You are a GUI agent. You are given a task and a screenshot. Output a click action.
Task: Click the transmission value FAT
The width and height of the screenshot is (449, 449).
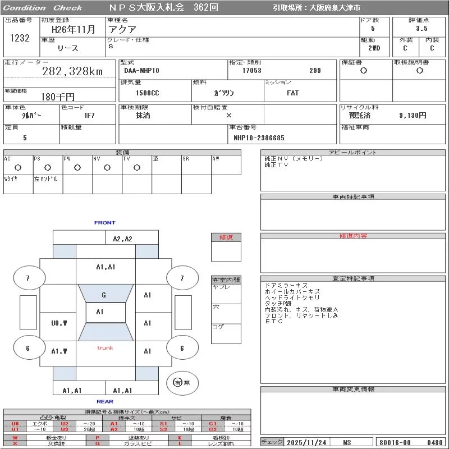tap(292, 93)
